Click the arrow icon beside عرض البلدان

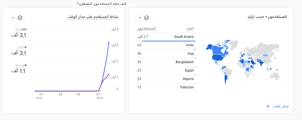pos(269,106)
